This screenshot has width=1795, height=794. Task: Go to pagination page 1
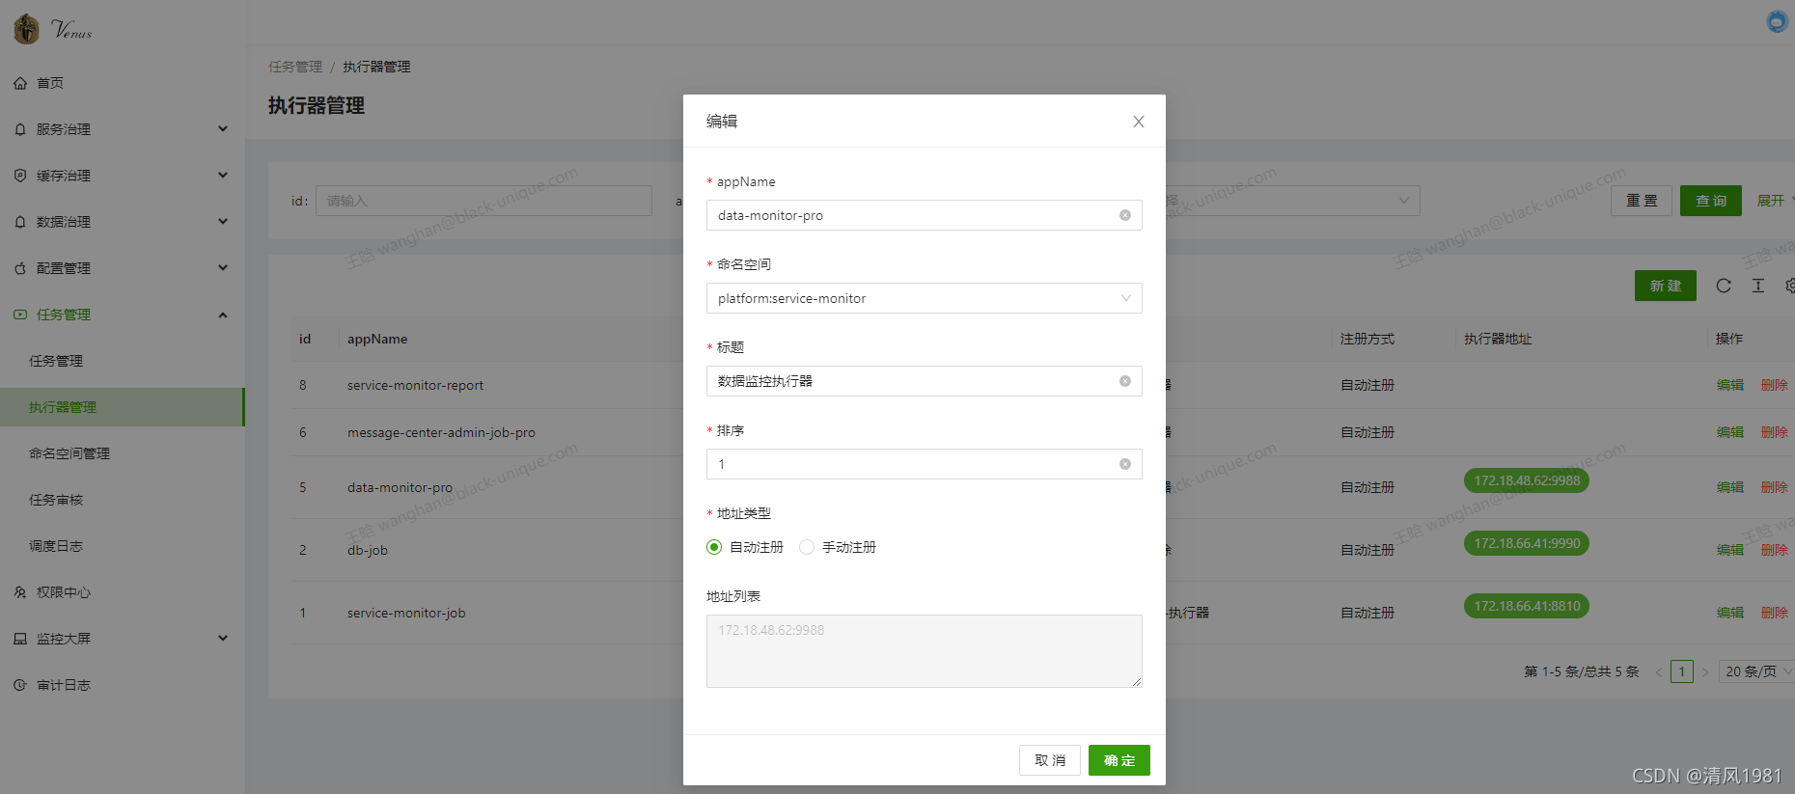coord(1682,671)
